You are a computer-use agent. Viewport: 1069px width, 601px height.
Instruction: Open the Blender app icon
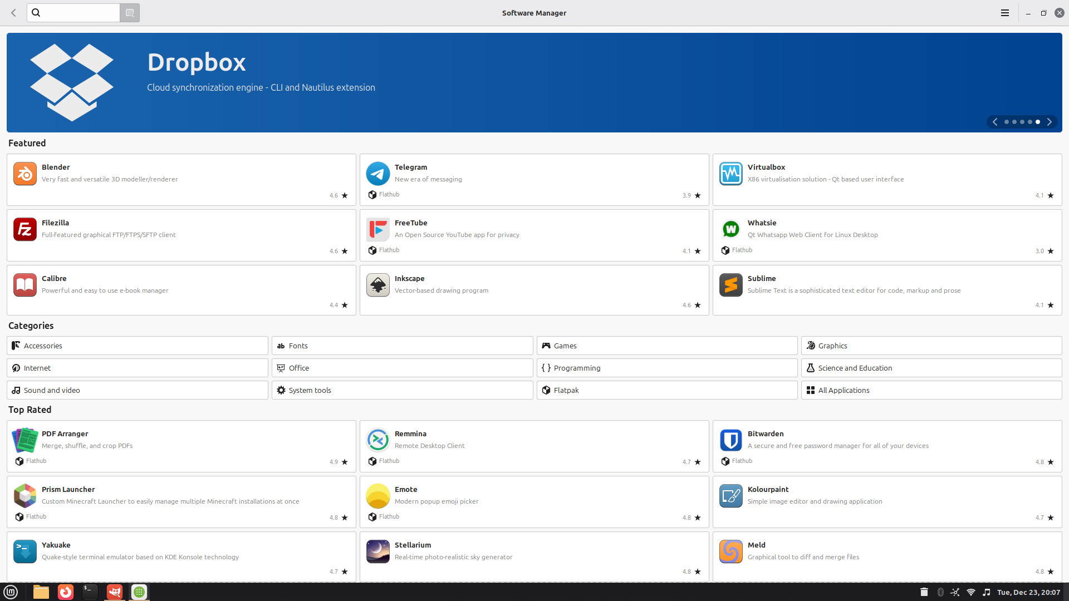[x=25, y=174]
